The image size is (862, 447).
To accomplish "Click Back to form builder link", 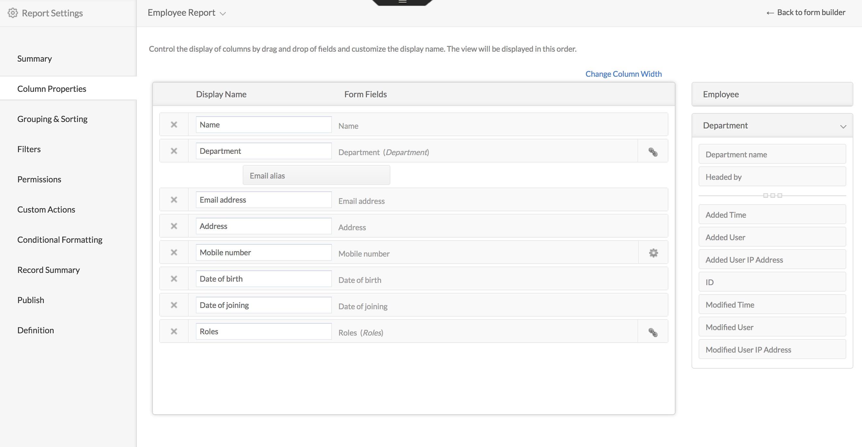I will [811, 13].
